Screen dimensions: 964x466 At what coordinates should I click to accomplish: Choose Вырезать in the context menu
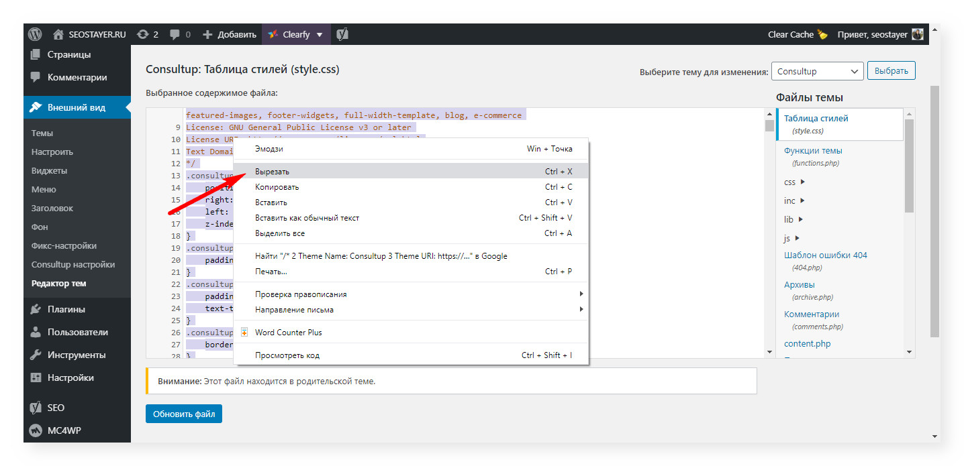pyautogui.click(x=411, y=172)
